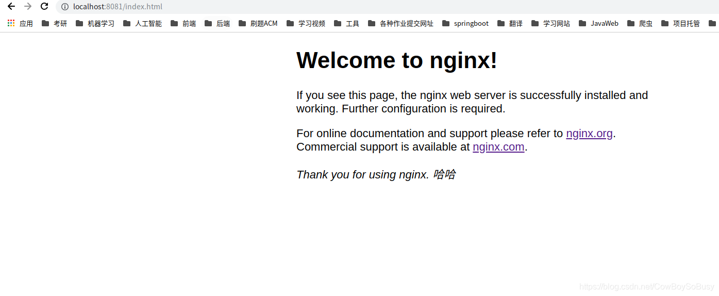
Task: Open the 学习视频 bookmark folder
Action: (306, 23)
